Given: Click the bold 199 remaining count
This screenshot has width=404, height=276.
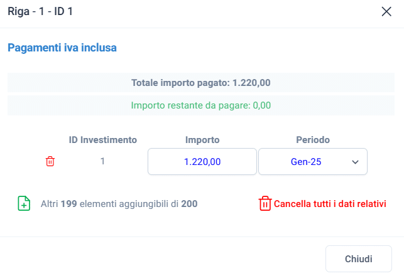Looking at the screenshot, I should tap(69, 203).
